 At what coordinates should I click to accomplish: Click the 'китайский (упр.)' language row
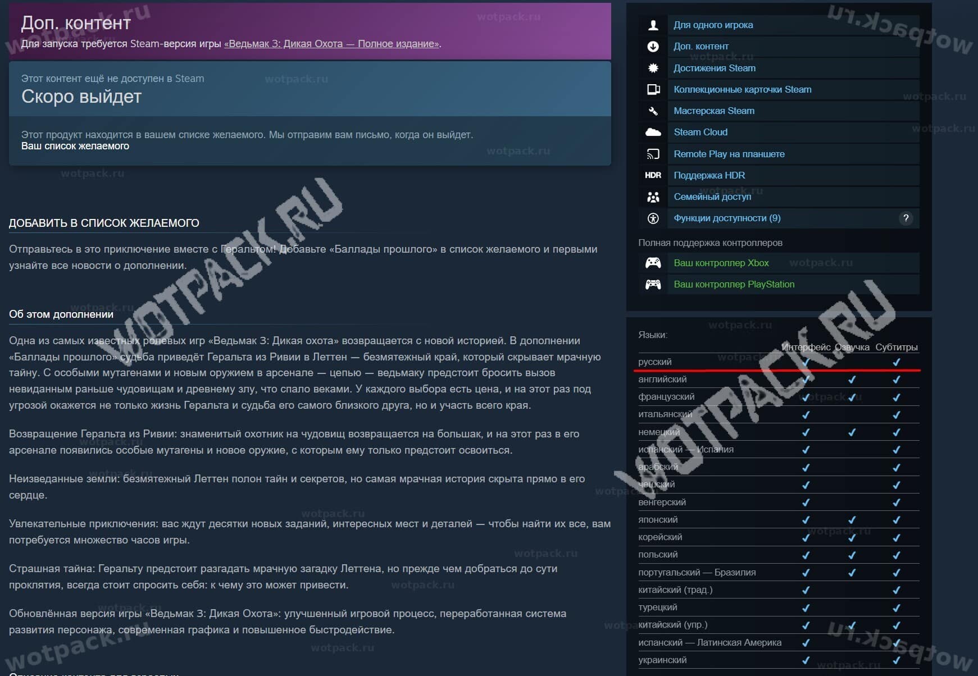tap(779, 624)
